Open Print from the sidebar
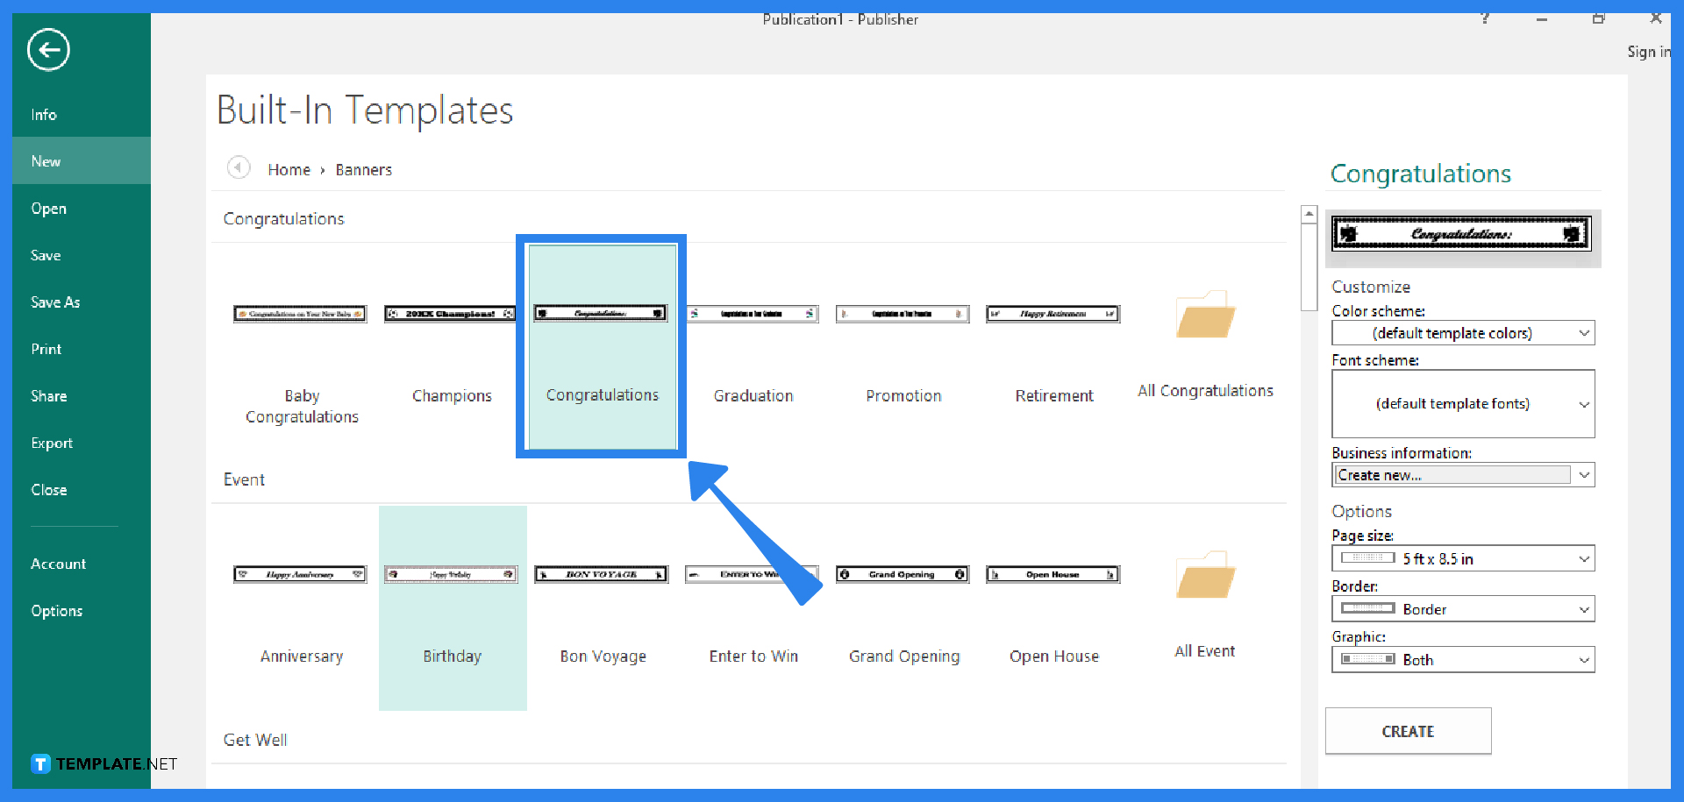The image size is (1684, 802). click(46, 349)
